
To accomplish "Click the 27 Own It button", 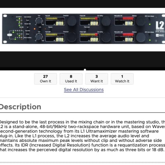I will tap(45, 79).
